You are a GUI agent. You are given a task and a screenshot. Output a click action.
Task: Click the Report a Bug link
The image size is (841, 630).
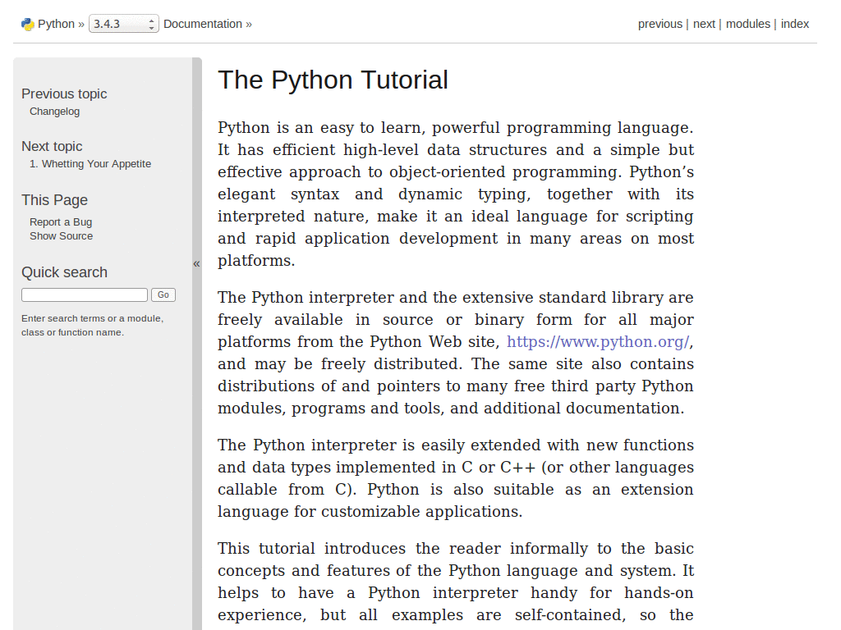[61, 221]
